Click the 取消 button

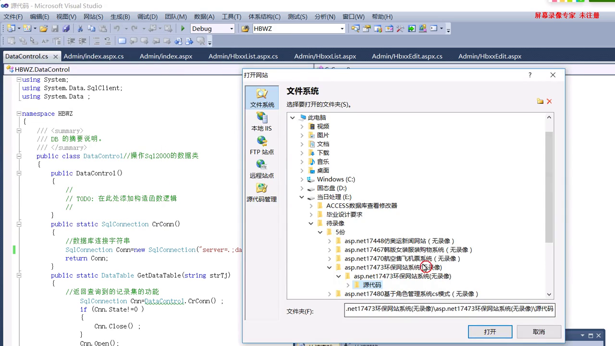(539, 332)
